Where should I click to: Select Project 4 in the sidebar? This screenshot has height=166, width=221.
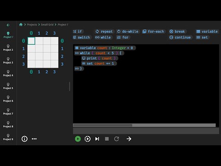(8, 73)
